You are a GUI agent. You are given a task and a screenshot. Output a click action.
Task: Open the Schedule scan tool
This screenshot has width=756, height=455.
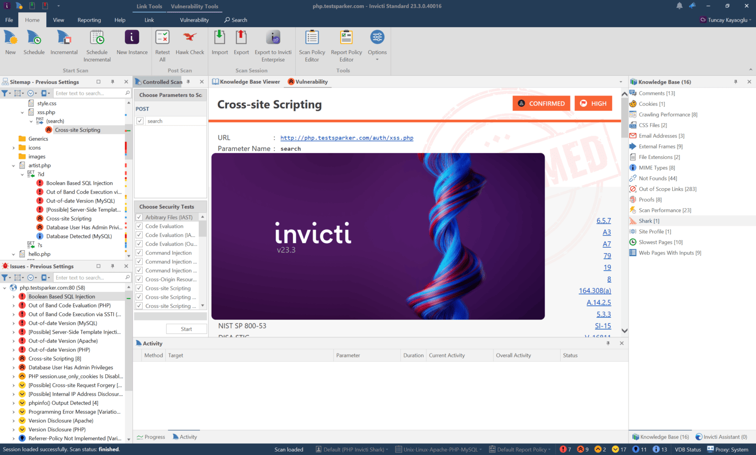click(x=34, y=43)
